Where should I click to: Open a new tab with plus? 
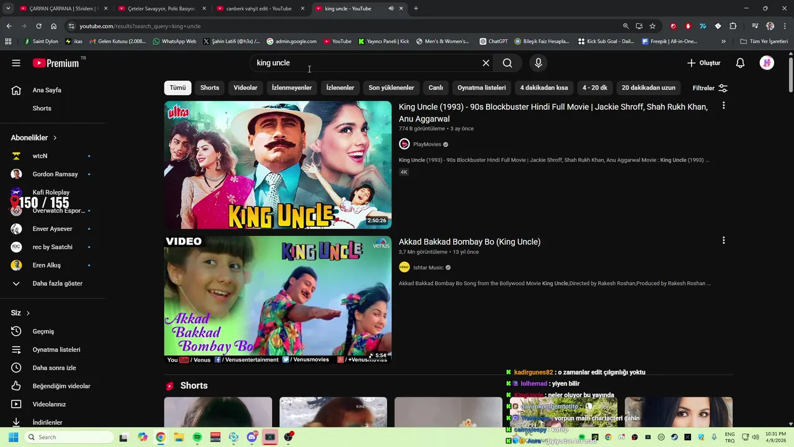coord(416,9)
